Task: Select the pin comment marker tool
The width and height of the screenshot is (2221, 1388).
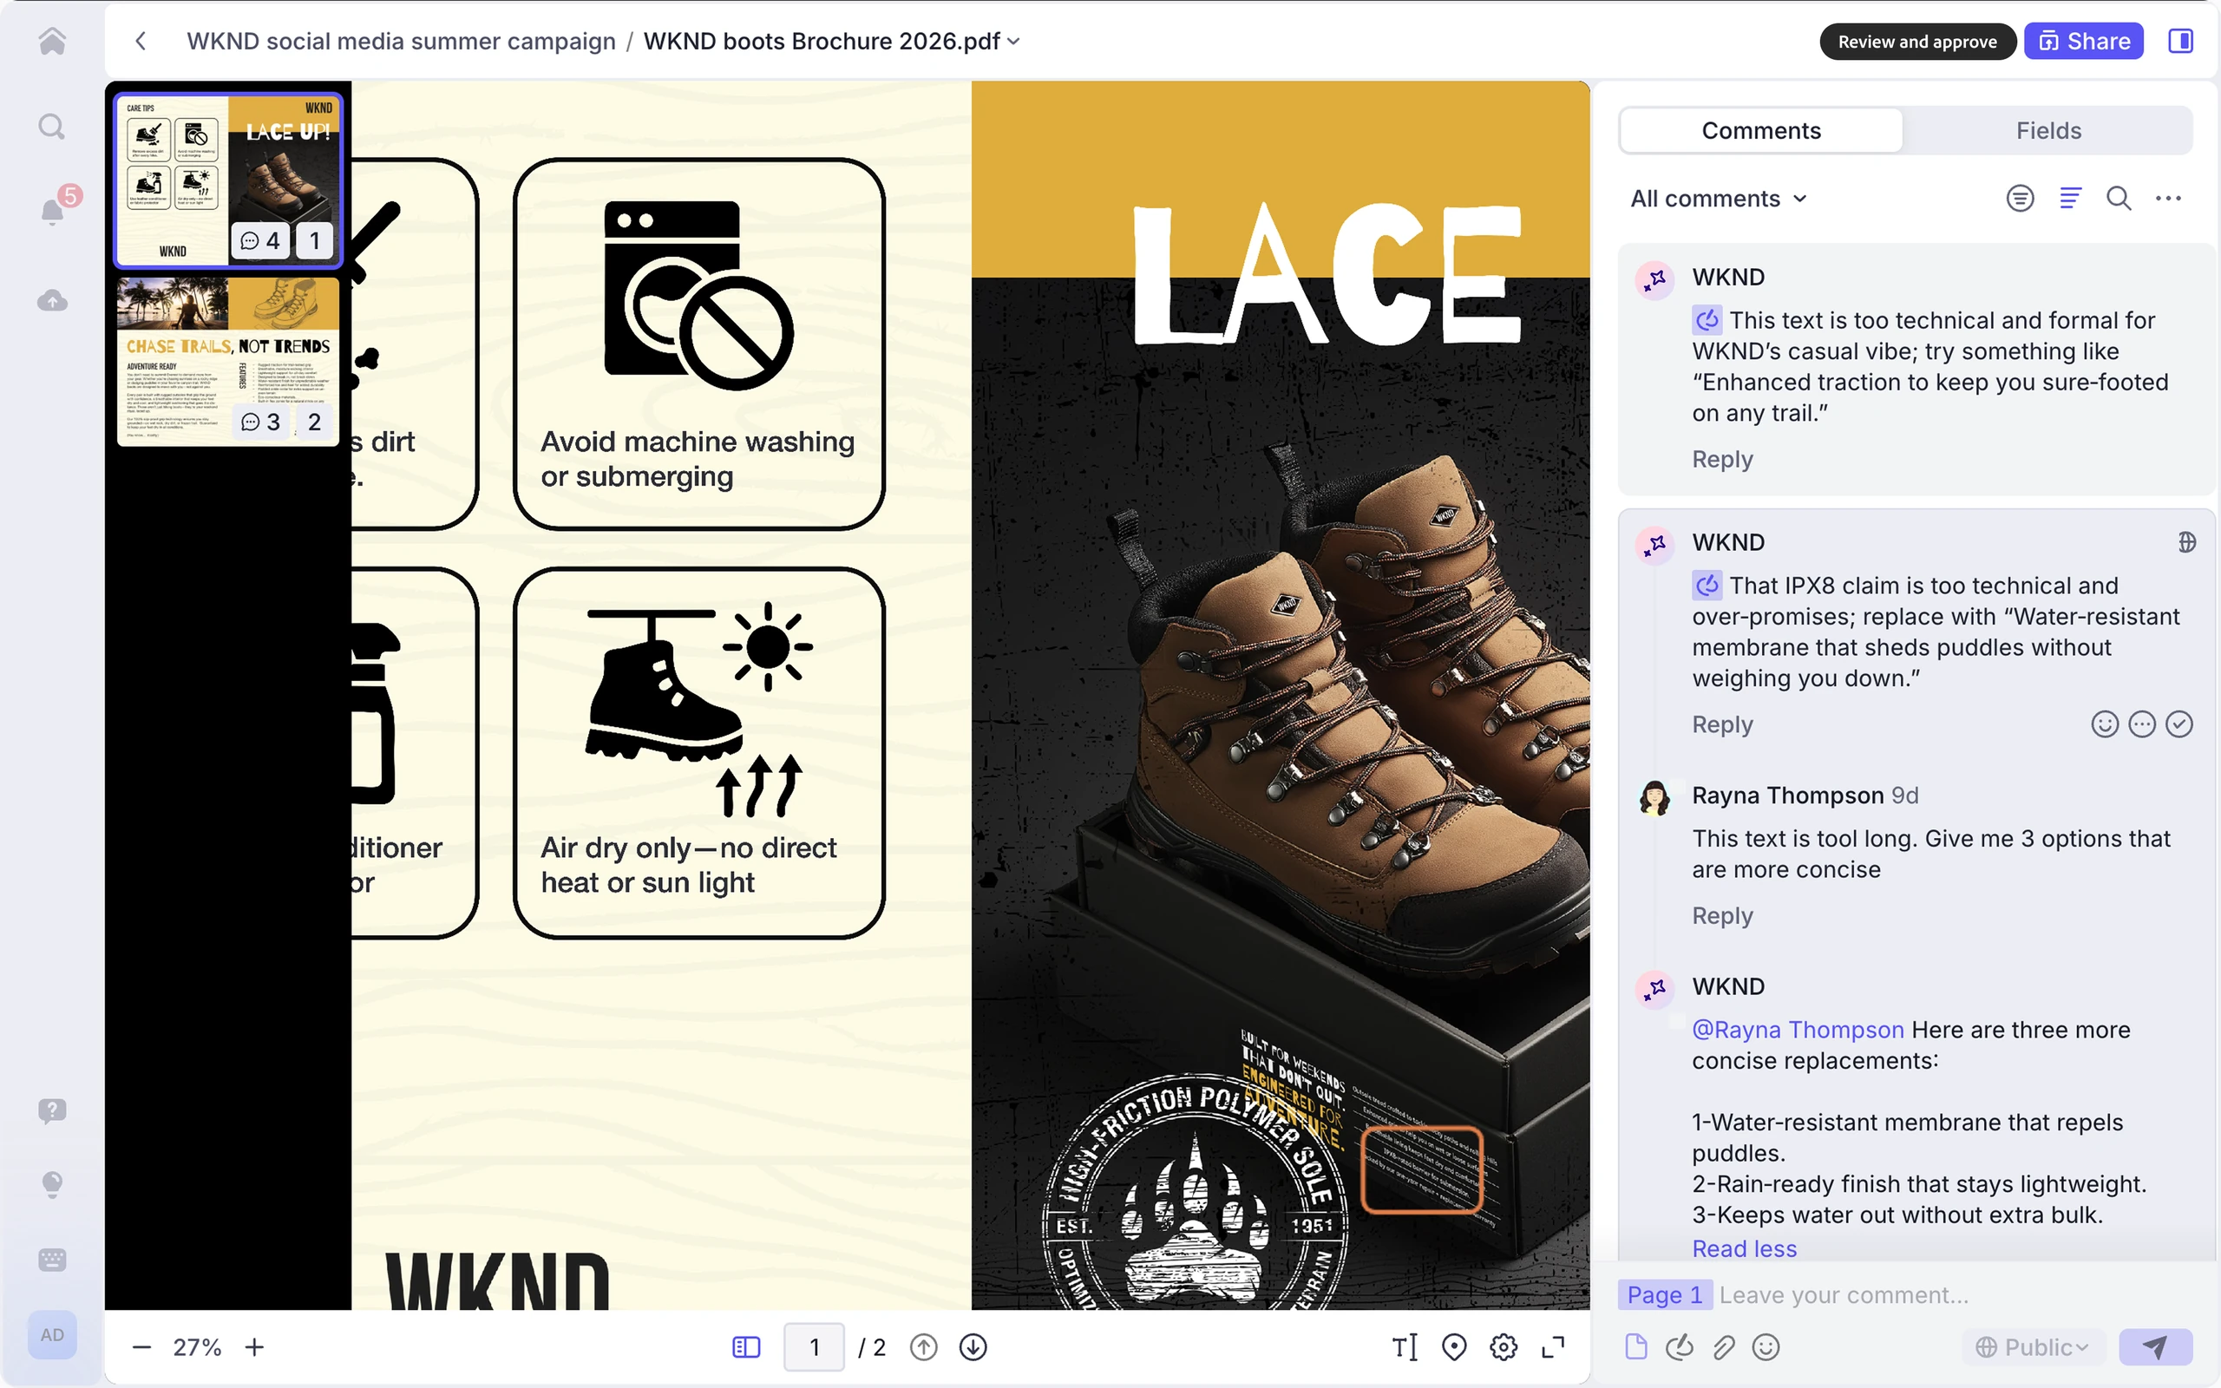Action: pyautogui.click(x=1454, y=1346)
